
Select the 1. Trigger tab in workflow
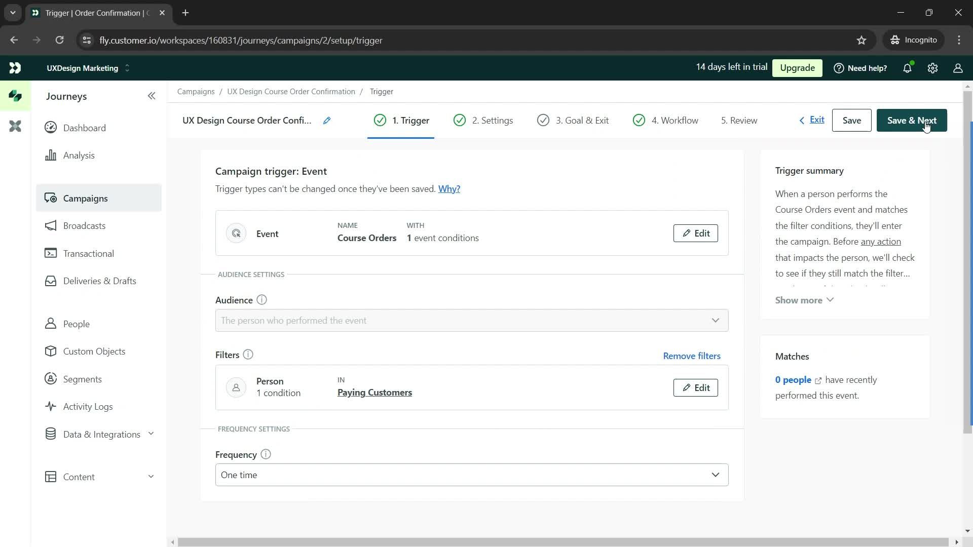(x=402, y=120)
